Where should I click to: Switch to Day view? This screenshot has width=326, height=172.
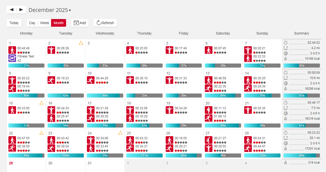tap(32, 23)
